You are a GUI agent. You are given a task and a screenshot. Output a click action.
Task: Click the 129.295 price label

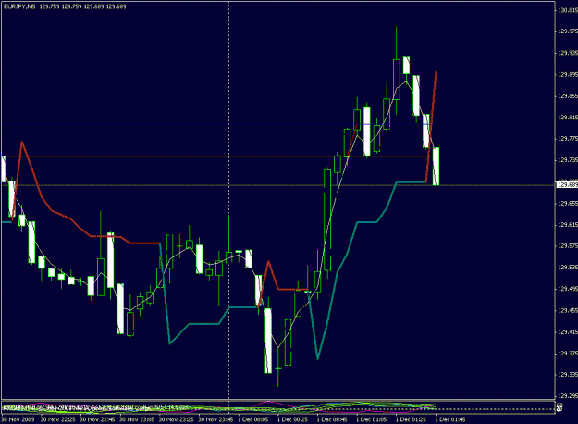[x=568, y=396]
